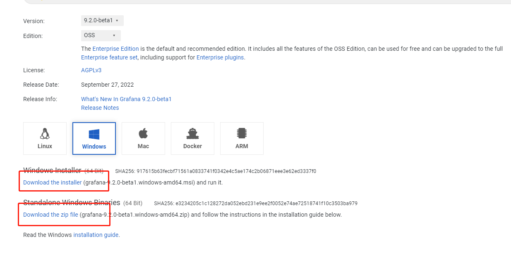Open the Version 9.2.0-beta1 dropdown
511x253 pixels.
tap(102, 21)
